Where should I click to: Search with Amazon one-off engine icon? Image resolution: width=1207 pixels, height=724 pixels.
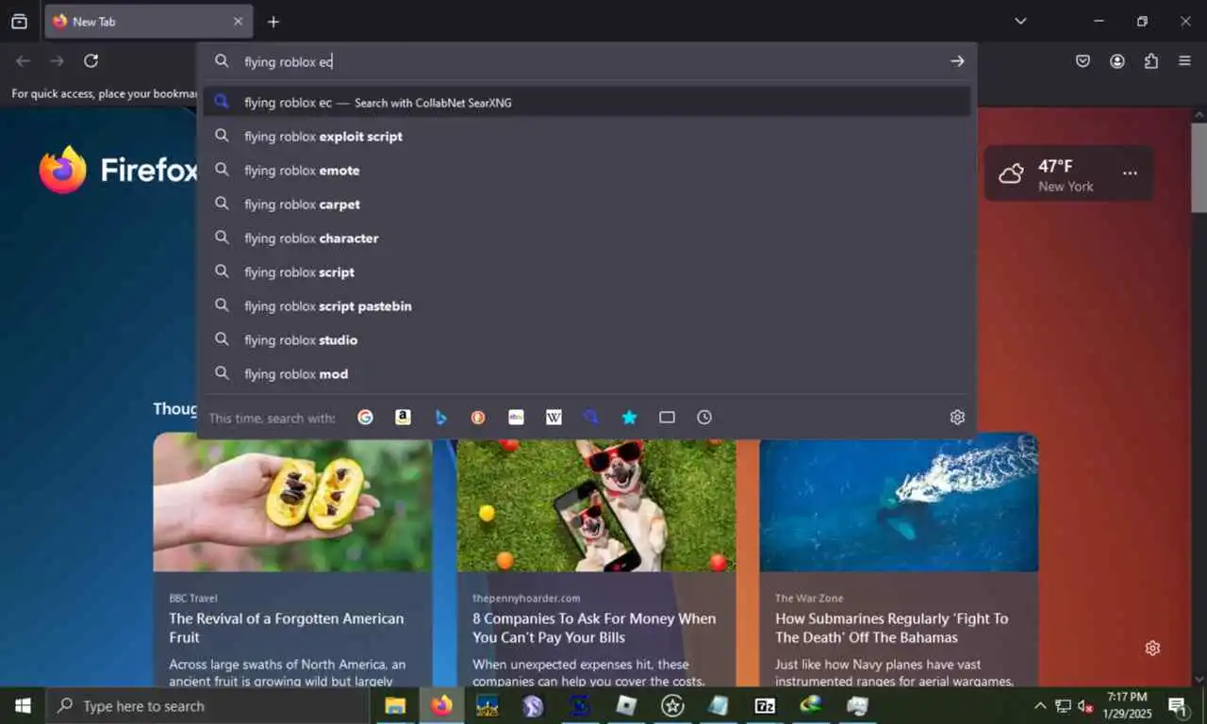tap(403, 418)
